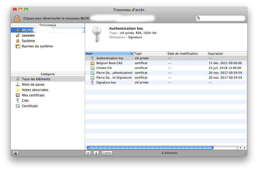Screen dimensions: 258x171
Task: Select Système keychain label
Action: (28, 41)
